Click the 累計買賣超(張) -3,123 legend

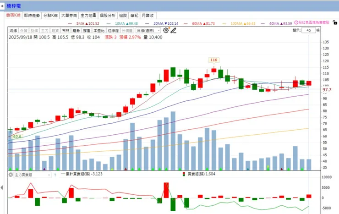(82, 174)
